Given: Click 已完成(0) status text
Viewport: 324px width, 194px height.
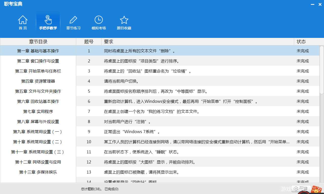Looking at the screenshot, I should click(x=111, y=189).
